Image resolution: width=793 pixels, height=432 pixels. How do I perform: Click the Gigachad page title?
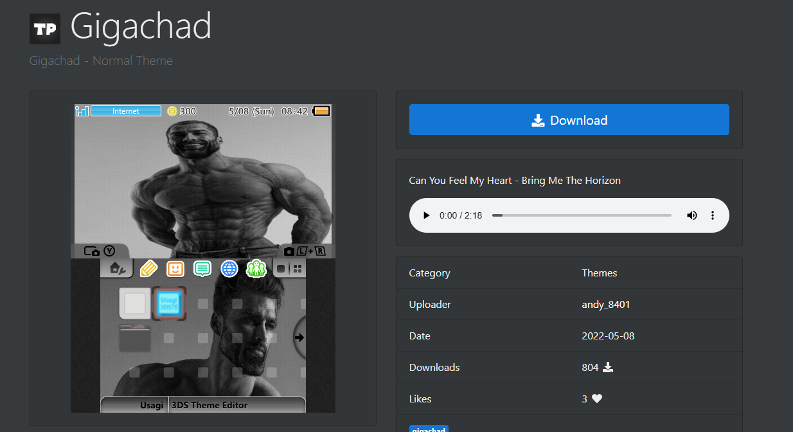pos(141,26)
